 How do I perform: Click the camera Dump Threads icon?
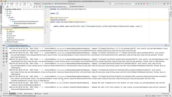tap(3, 53)
